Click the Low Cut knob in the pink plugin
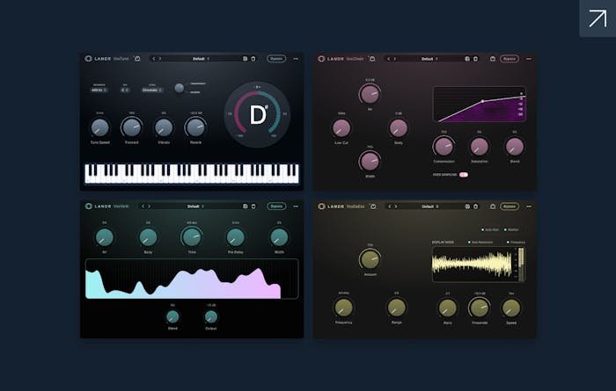Screen dimensions: 616x391 coord(341,128)
